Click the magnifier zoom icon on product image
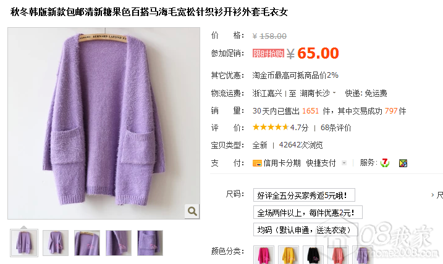The width and height of the screenshot is (443, 264). 192,211
